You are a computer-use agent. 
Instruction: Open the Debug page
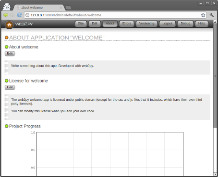coord(185,24)
